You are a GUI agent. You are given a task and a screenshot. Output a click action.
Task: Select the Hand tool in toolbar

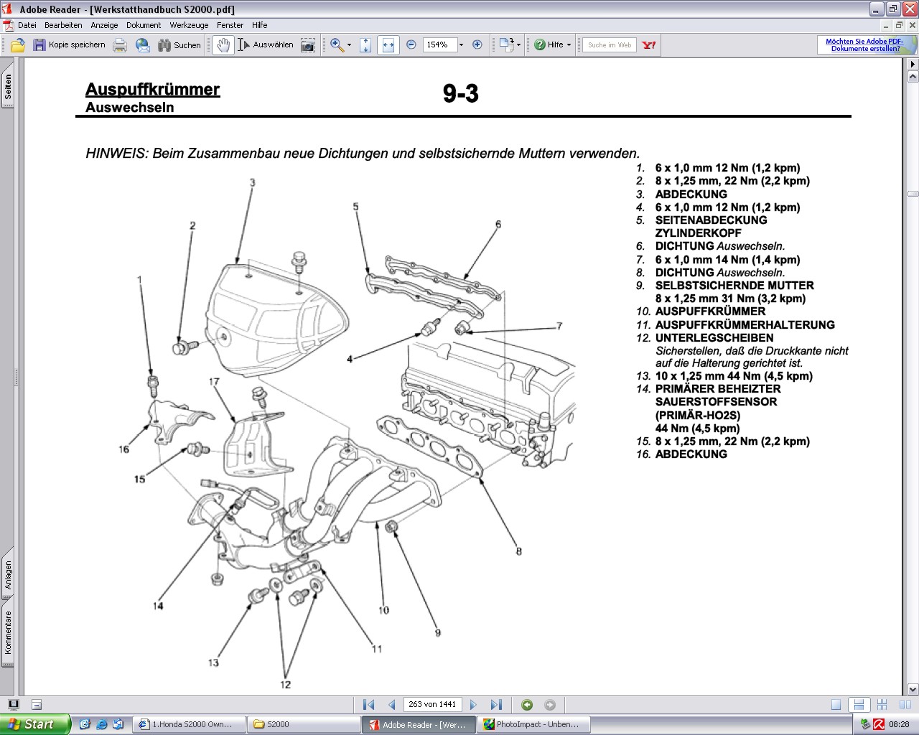(223, 45)
